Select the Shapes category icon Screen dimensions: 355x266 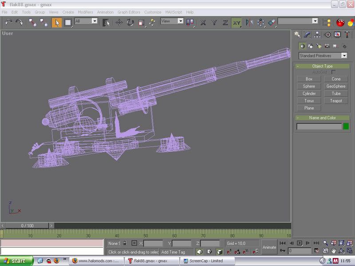coord(310,46)
